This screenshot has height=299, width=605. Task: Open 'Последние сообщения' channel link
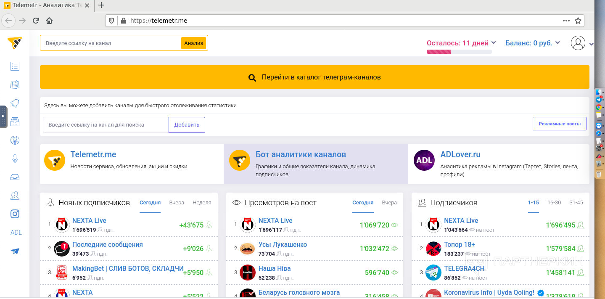(108, 244)
